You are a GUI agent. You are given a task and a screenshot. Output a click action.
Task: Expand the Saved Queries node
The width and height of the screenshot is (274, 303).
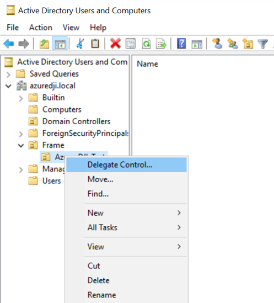[8, 75]
